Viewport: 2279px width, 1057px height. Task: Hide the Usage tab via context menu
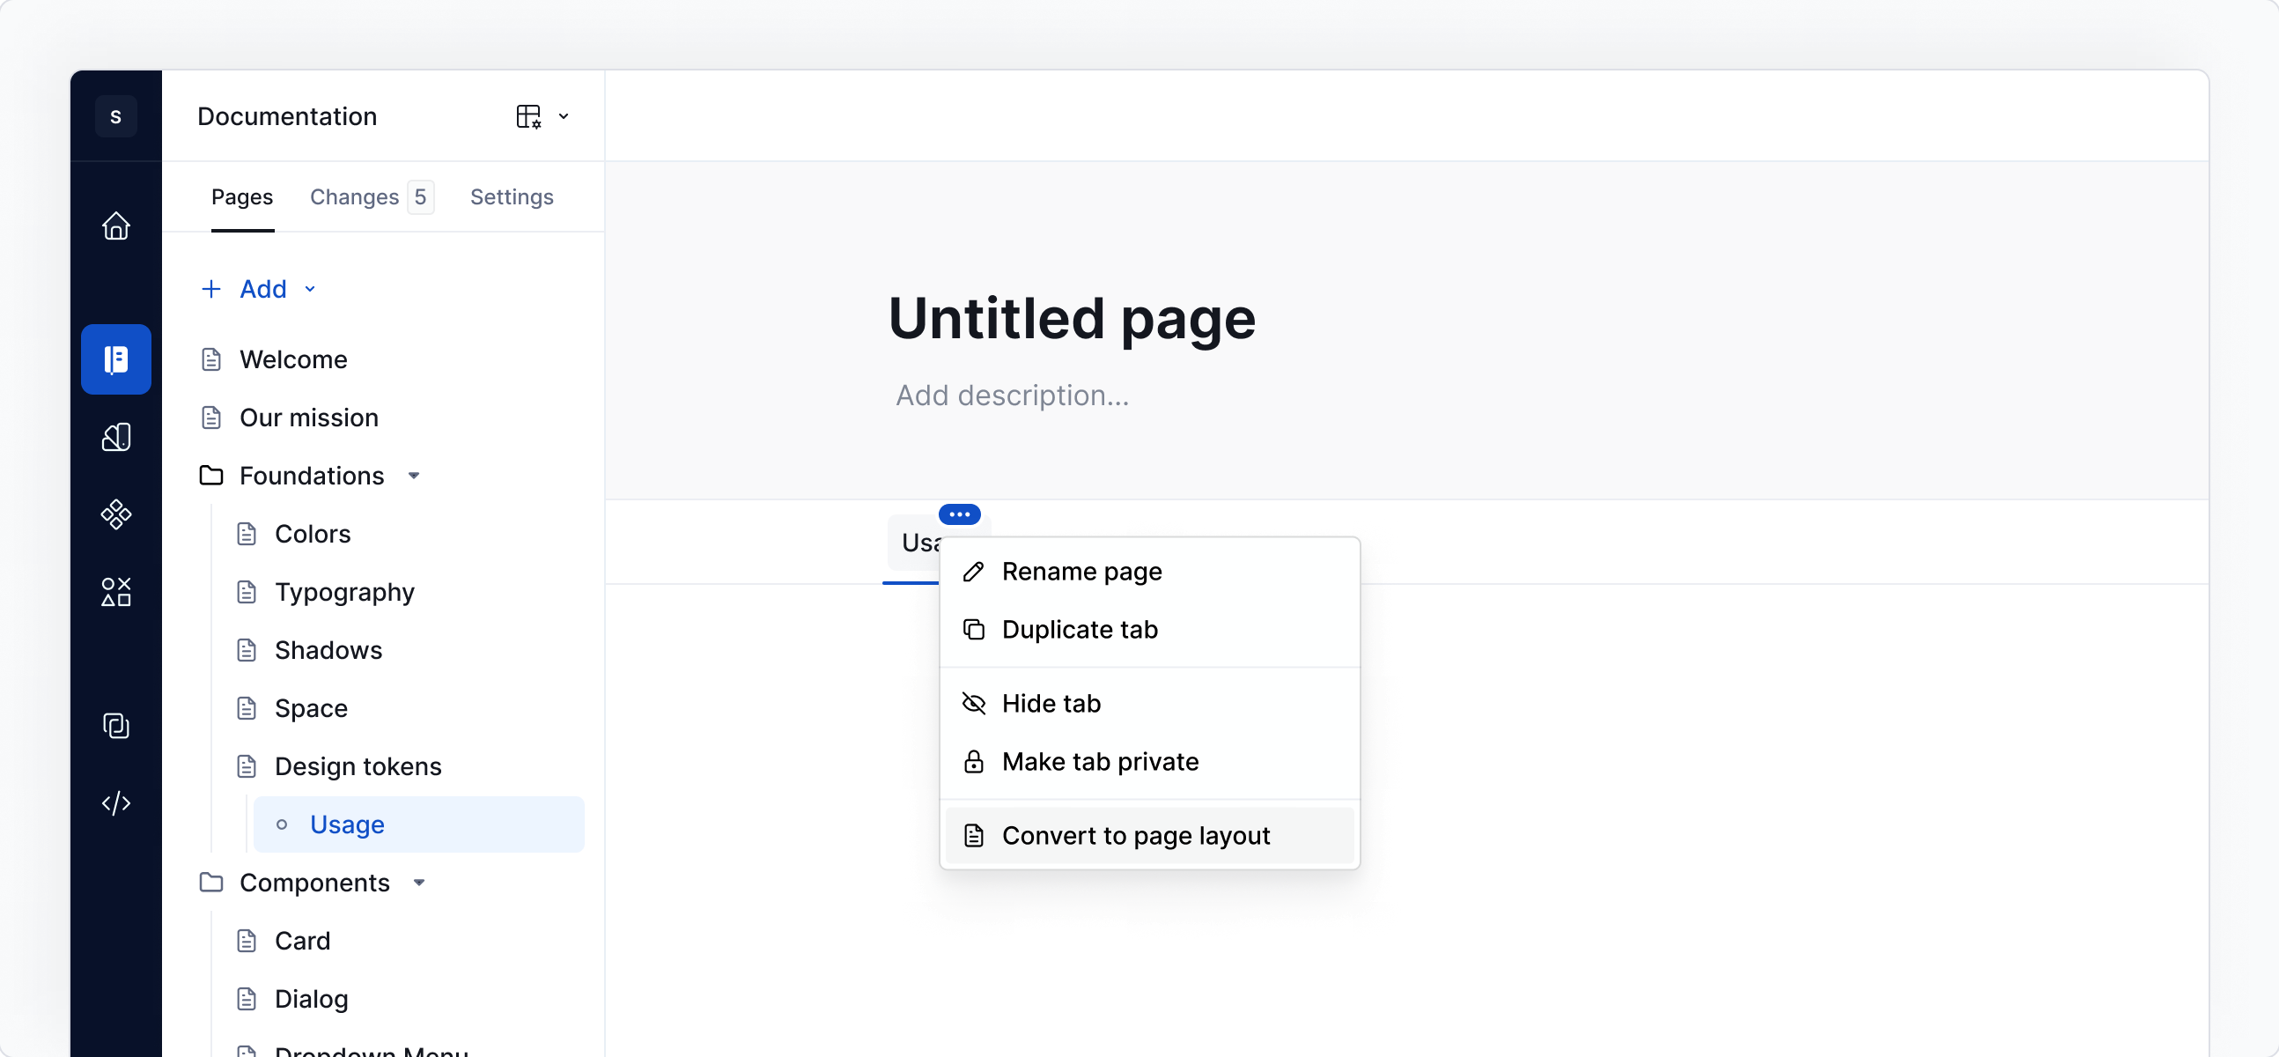click(1051, 703)
